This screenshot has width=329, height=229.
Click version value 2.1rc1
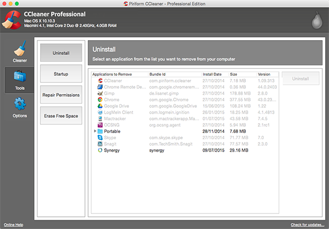point(264,125)
